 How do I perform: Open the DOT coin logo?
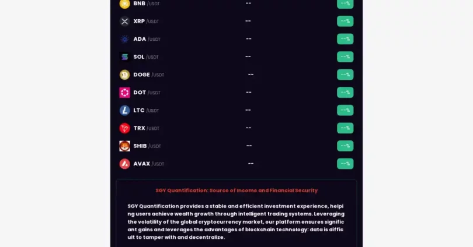(124, 93)
